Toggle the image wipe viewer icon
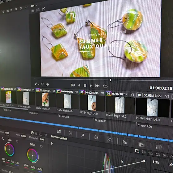Image resolution: width=173 pixels, height=173 pixels. [x=32, y=11]
